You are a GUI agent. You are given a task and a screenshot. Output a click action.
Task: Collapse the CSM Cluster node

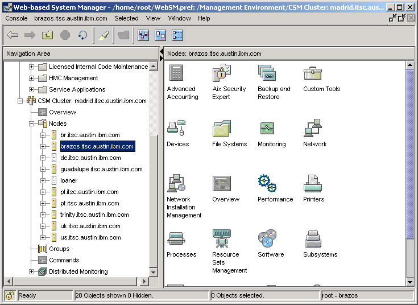point(20,101)
